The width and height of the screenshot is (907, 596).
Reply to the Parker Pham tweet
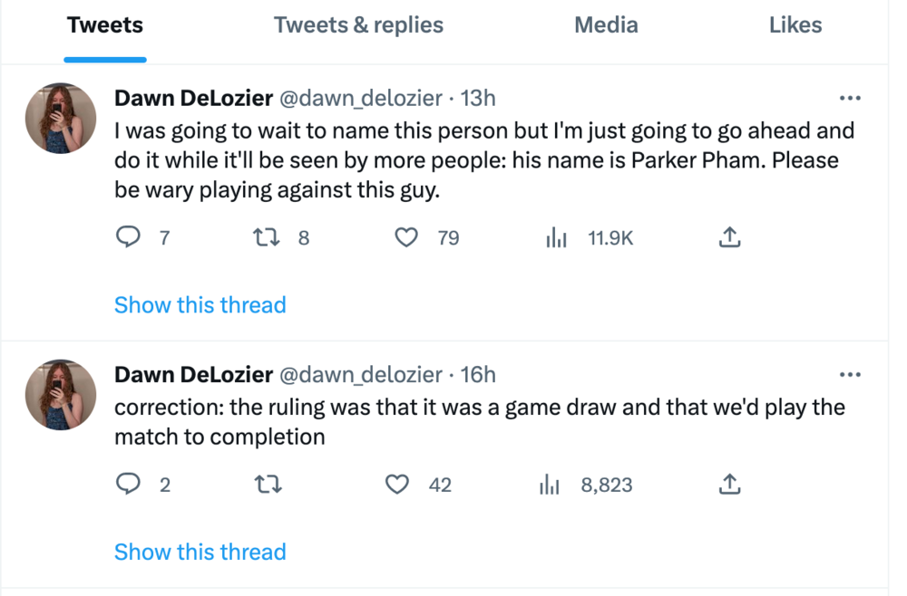tap(129, 237)
